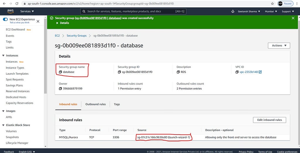Open Tags in sidebar navigation
Viewport: 300px width, 153px height.
[8, 42]
